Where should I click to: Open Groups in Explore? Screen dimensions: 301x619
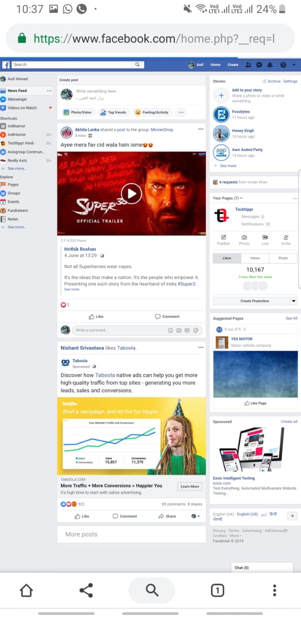14,193
